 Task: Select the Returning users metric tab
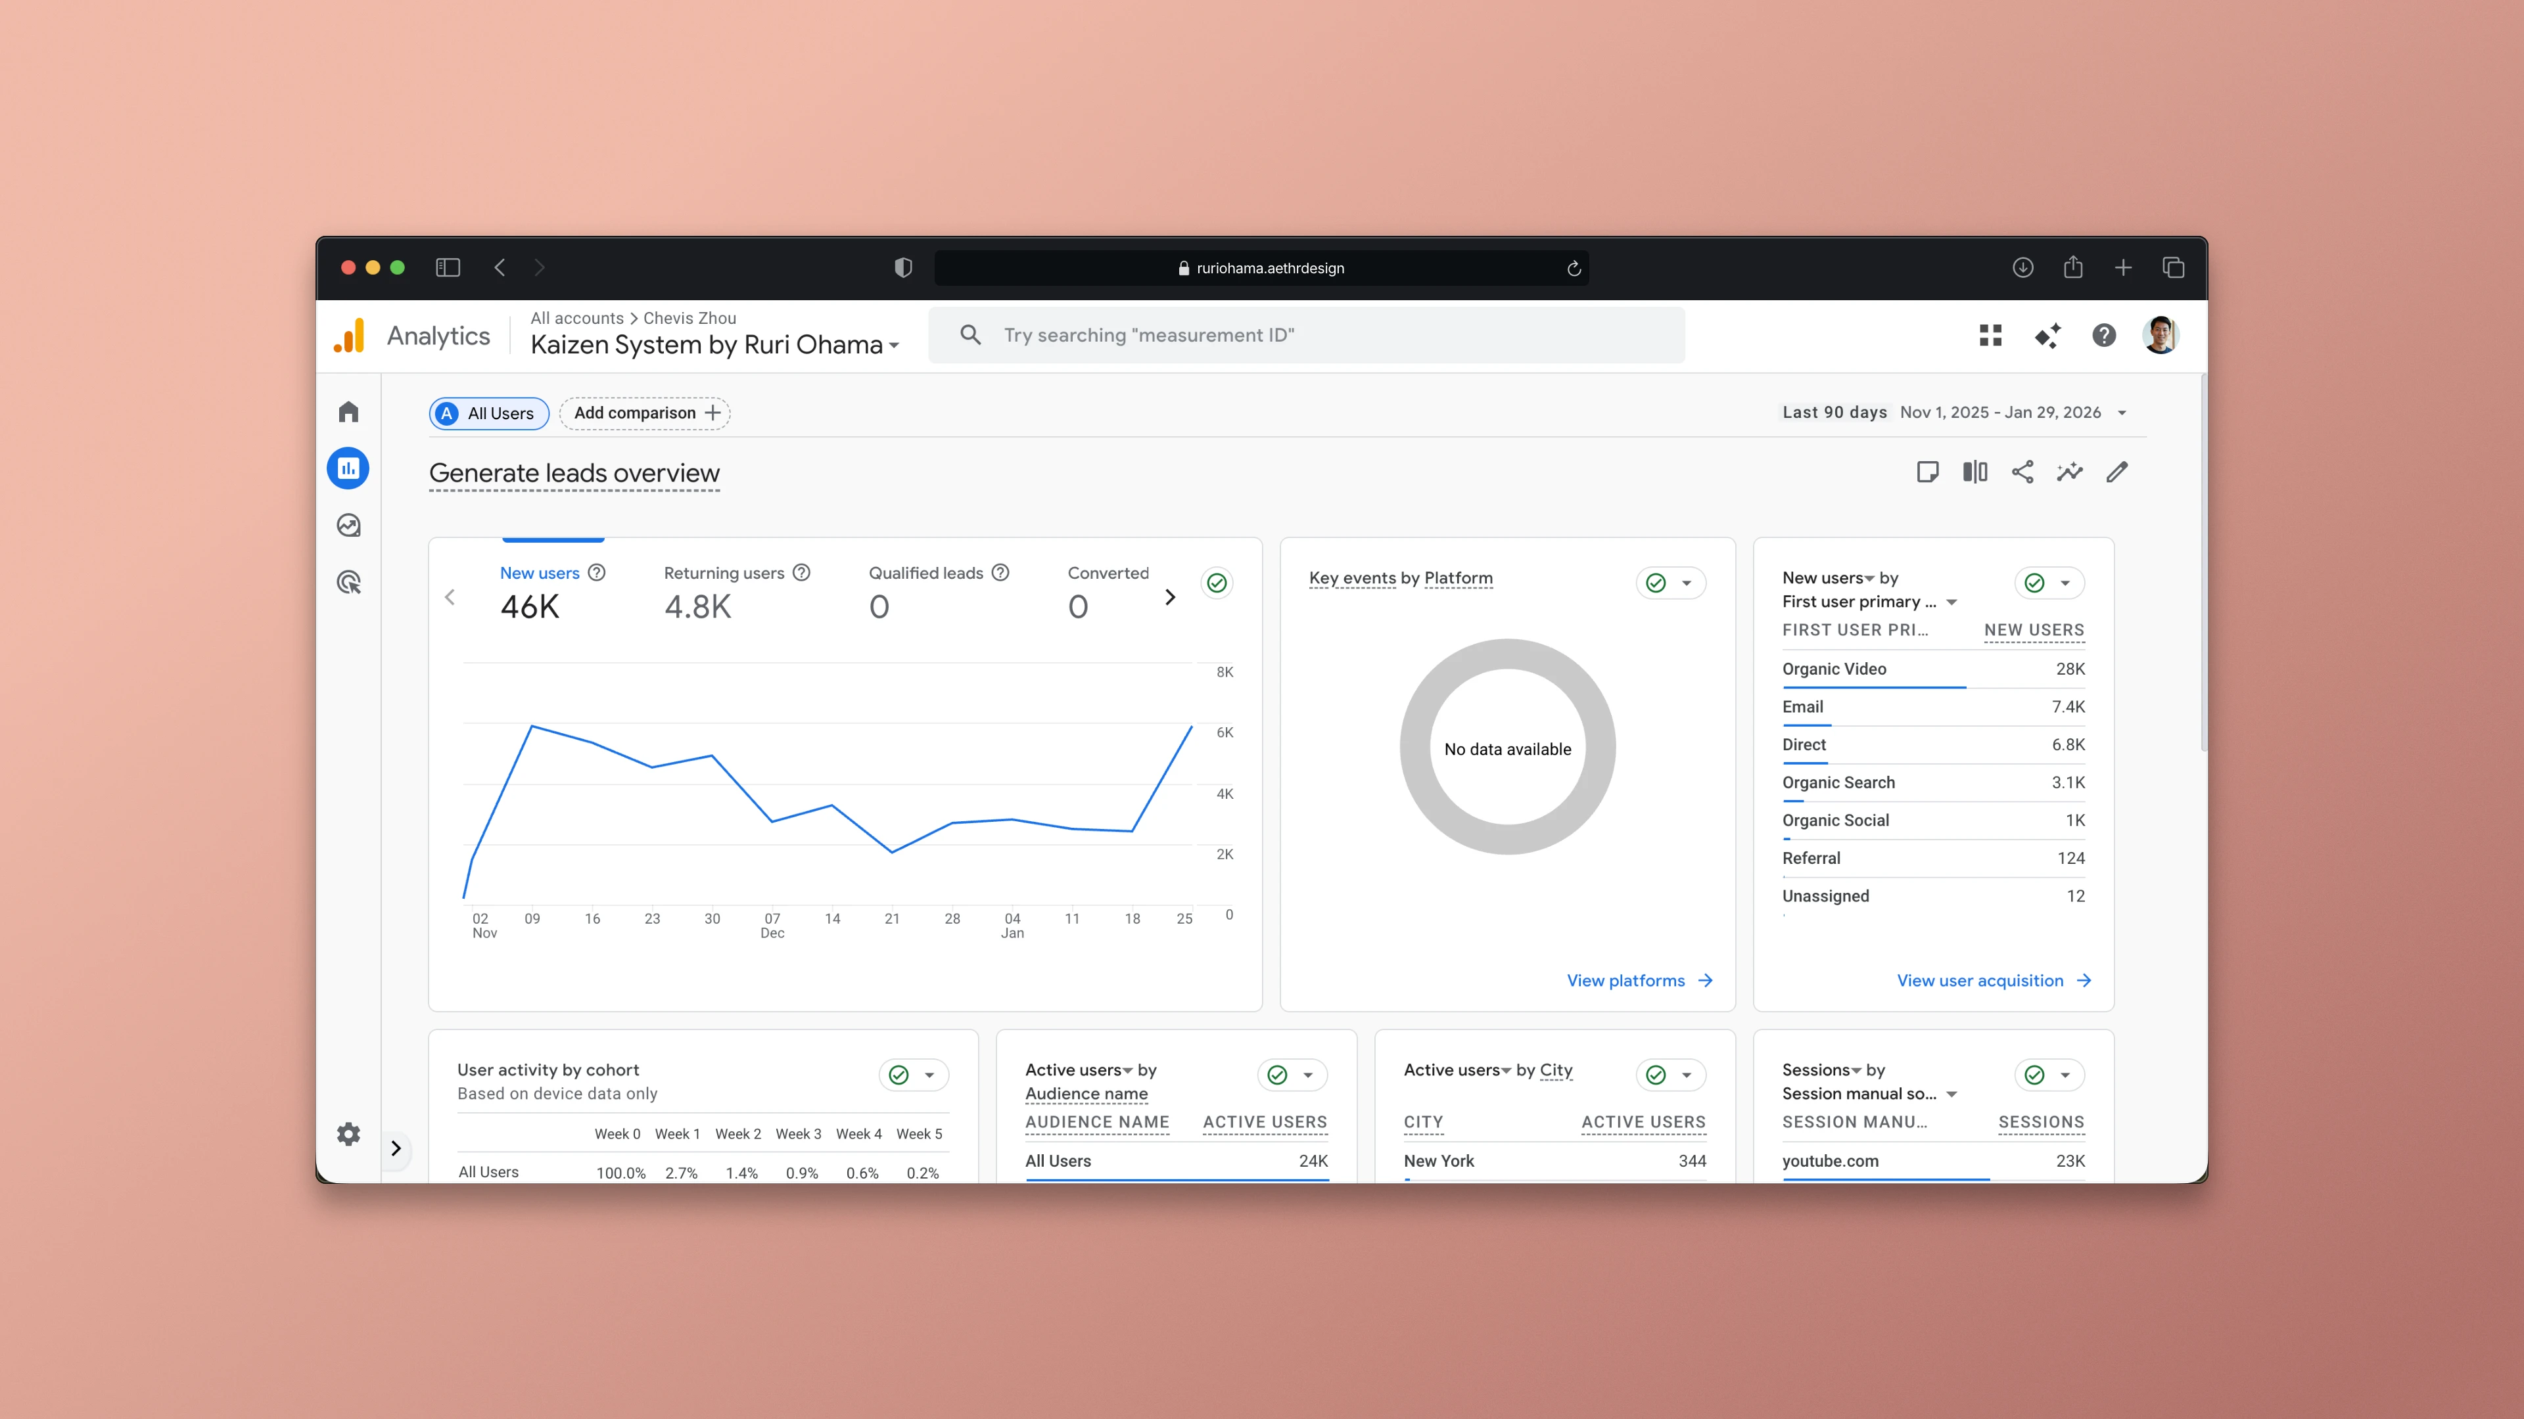(x=723, y=573)
